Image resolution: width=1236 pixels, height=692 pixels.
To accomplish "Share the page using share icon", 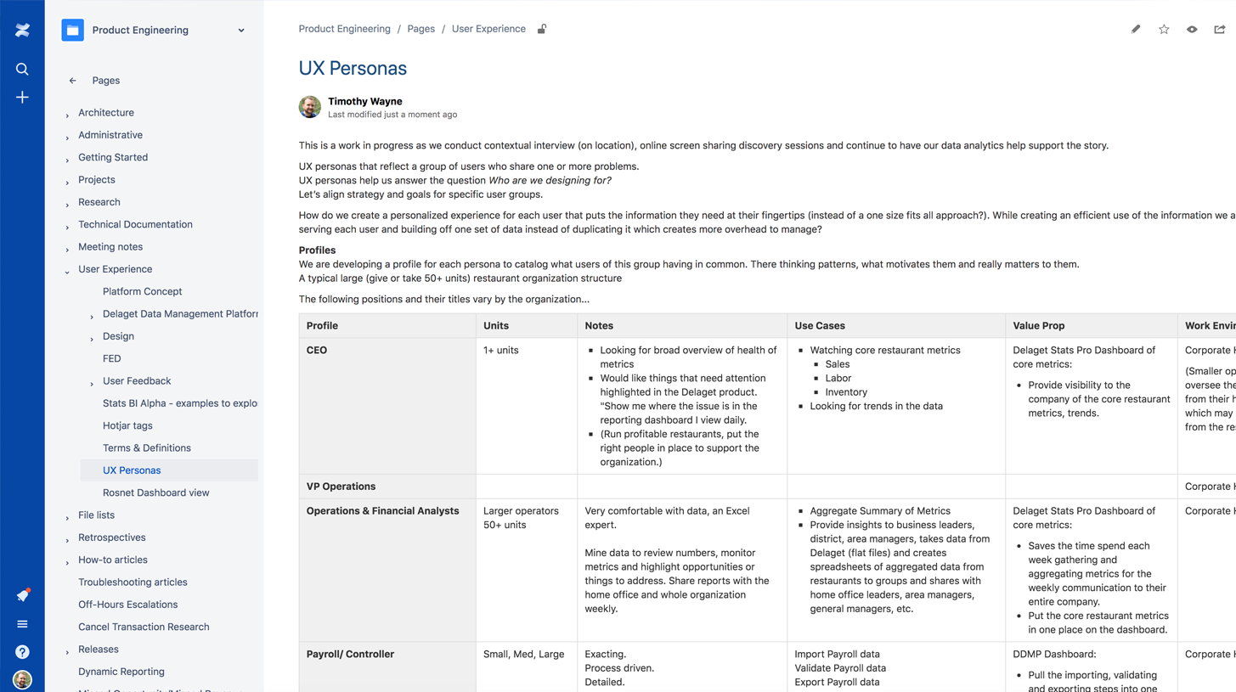I will tap(1220, 29).
